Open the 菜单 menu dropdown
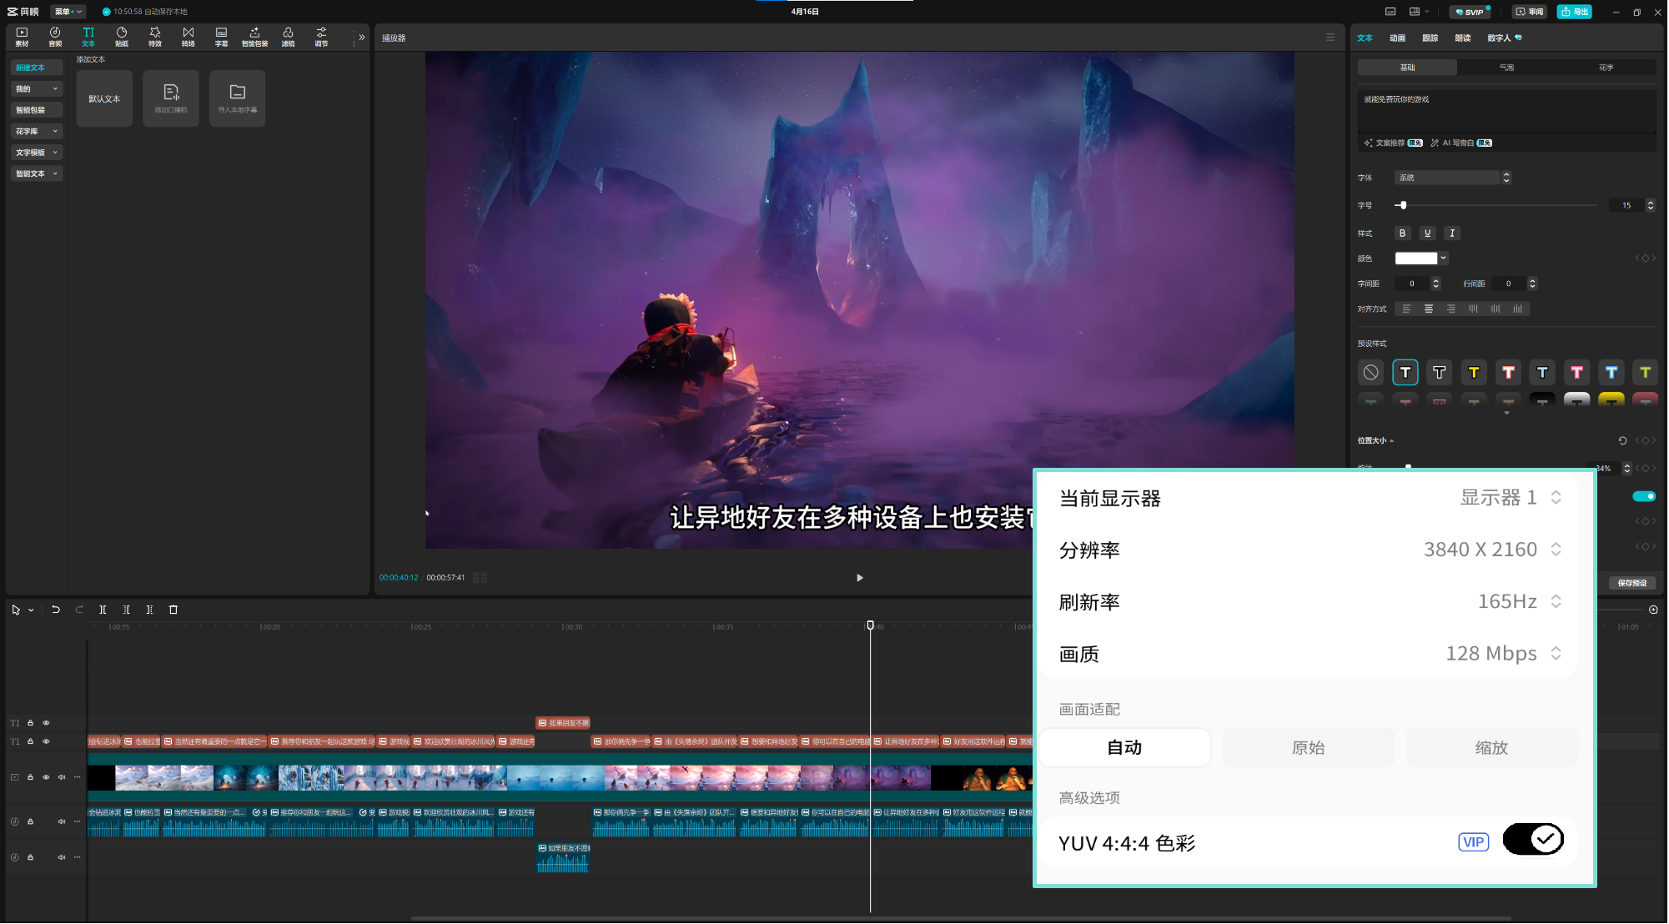 coord(68,12)
